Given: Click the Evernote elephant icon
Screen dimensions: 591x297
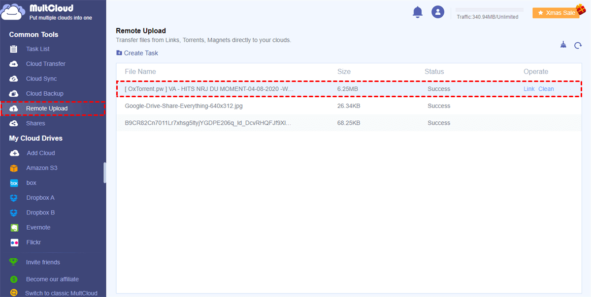Looking at the screenshot, I should 14,227.
